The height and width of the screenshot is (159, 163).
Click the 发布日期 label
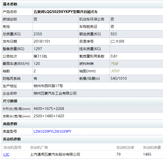point(10,41)
